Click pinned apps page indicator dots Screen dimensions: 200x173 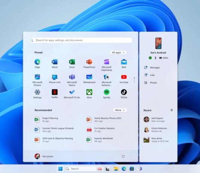pos(134,80)
